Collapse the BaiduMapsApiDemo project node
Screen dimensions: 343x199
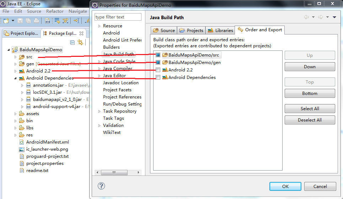tap(9, 50)
